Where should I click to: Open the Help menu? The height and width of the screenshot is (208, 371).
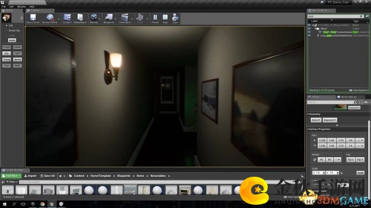[x=32, y=6]
